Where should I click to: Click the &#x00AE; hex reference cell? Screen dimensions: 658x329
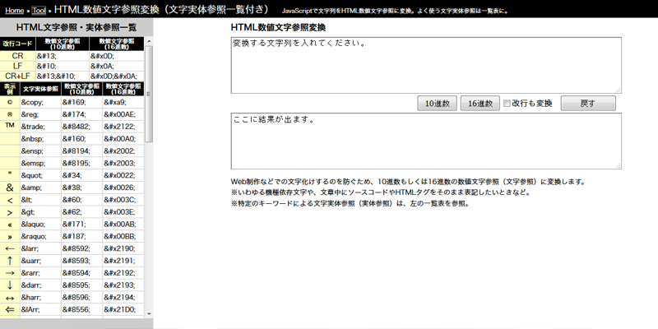[123, 114]
